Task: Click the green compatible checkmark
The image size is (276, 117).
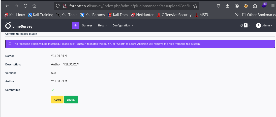Action: [x=52, y=90]
